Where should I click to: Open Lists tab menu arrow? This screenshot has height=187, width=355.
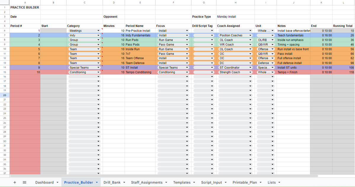pos(279,183)
